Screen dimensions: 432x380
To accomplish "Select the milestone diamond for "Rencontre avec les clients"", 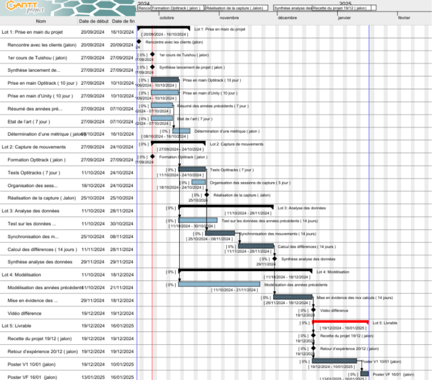I will tap(140, 41).
